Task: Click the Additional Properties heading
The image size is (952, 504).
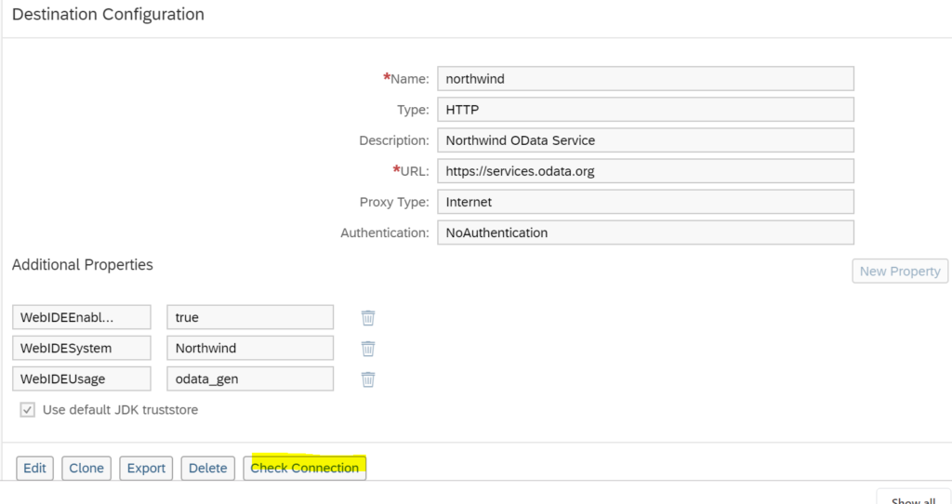Action: (x=83, y=265)
